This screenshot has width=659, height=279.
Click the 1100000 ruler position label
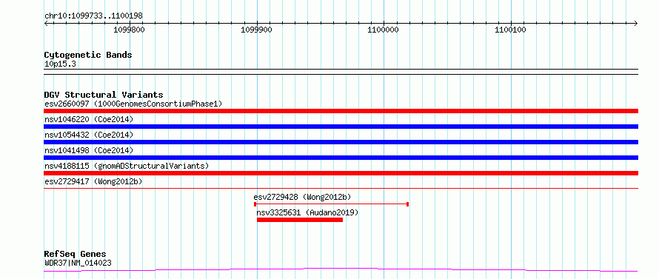[384, 30]
